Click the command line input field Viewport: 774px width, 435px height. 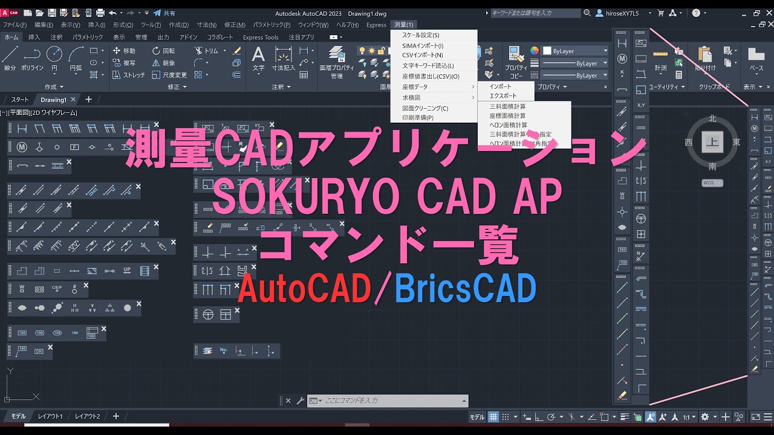click(x=387, y=401)
